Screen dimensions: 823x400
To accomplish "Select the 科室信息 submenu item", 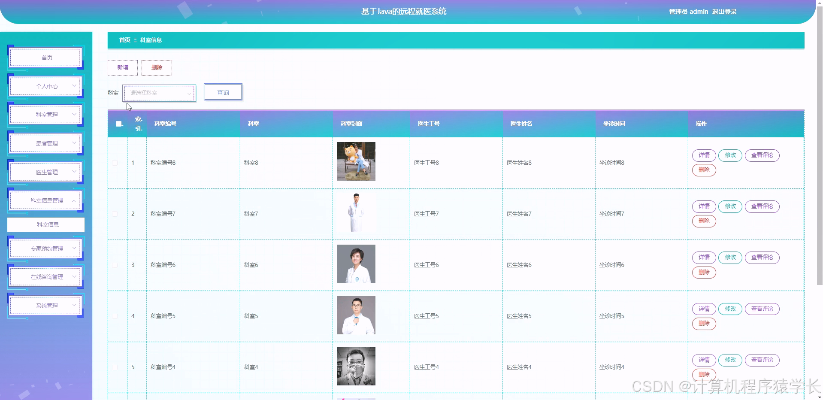I will 46,224.
